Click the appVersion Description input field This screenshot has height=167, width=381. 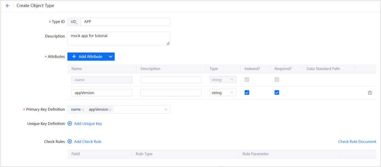pyautogui.click(x=171, y=93)
